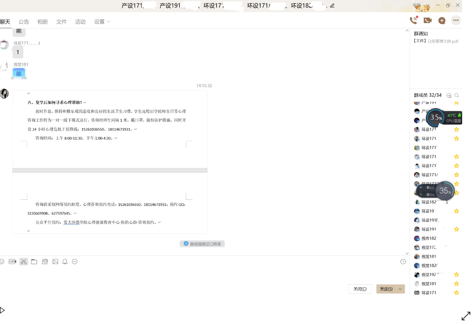
Task: Start a group voice call
Action: 414,20
